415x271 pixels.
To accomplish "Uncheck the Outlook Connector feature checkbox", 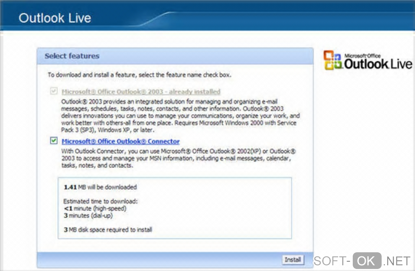I will tap(54, 140).
